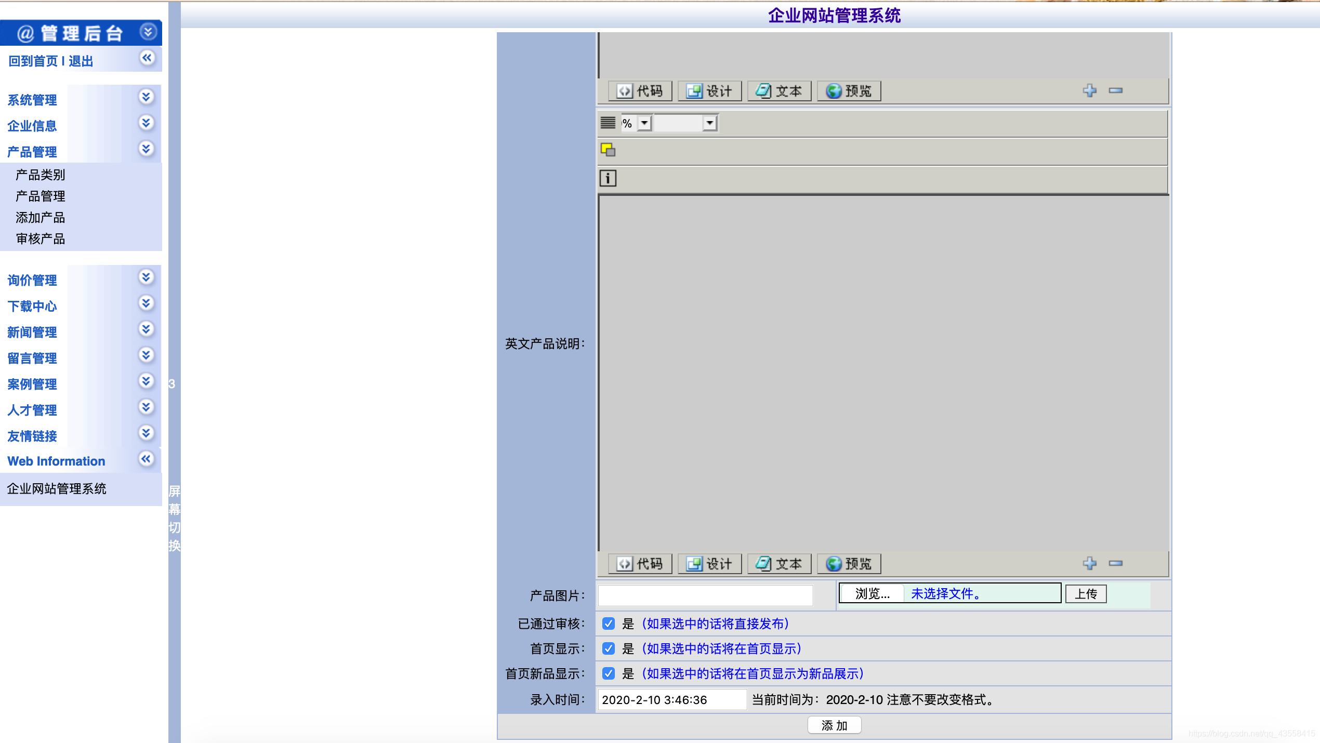1320x743 pixels.
Task: Collapse the 回到首页 panel double-arrow icon
Action: pos(147,58)
